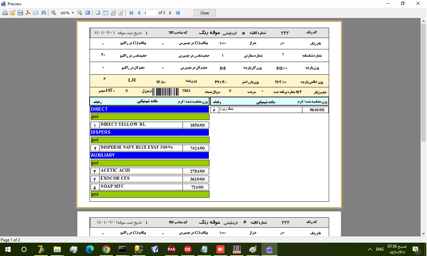The width and height of the screenshot is (427, 256).
Task: Open ENG input language selector
Action: click(380, 249)
